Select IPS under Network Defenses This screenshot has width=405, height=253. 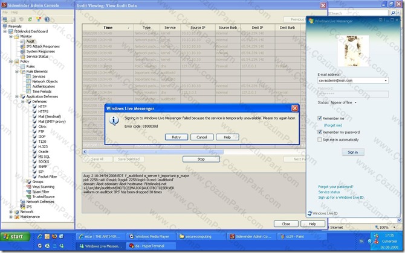pos(29,207)
